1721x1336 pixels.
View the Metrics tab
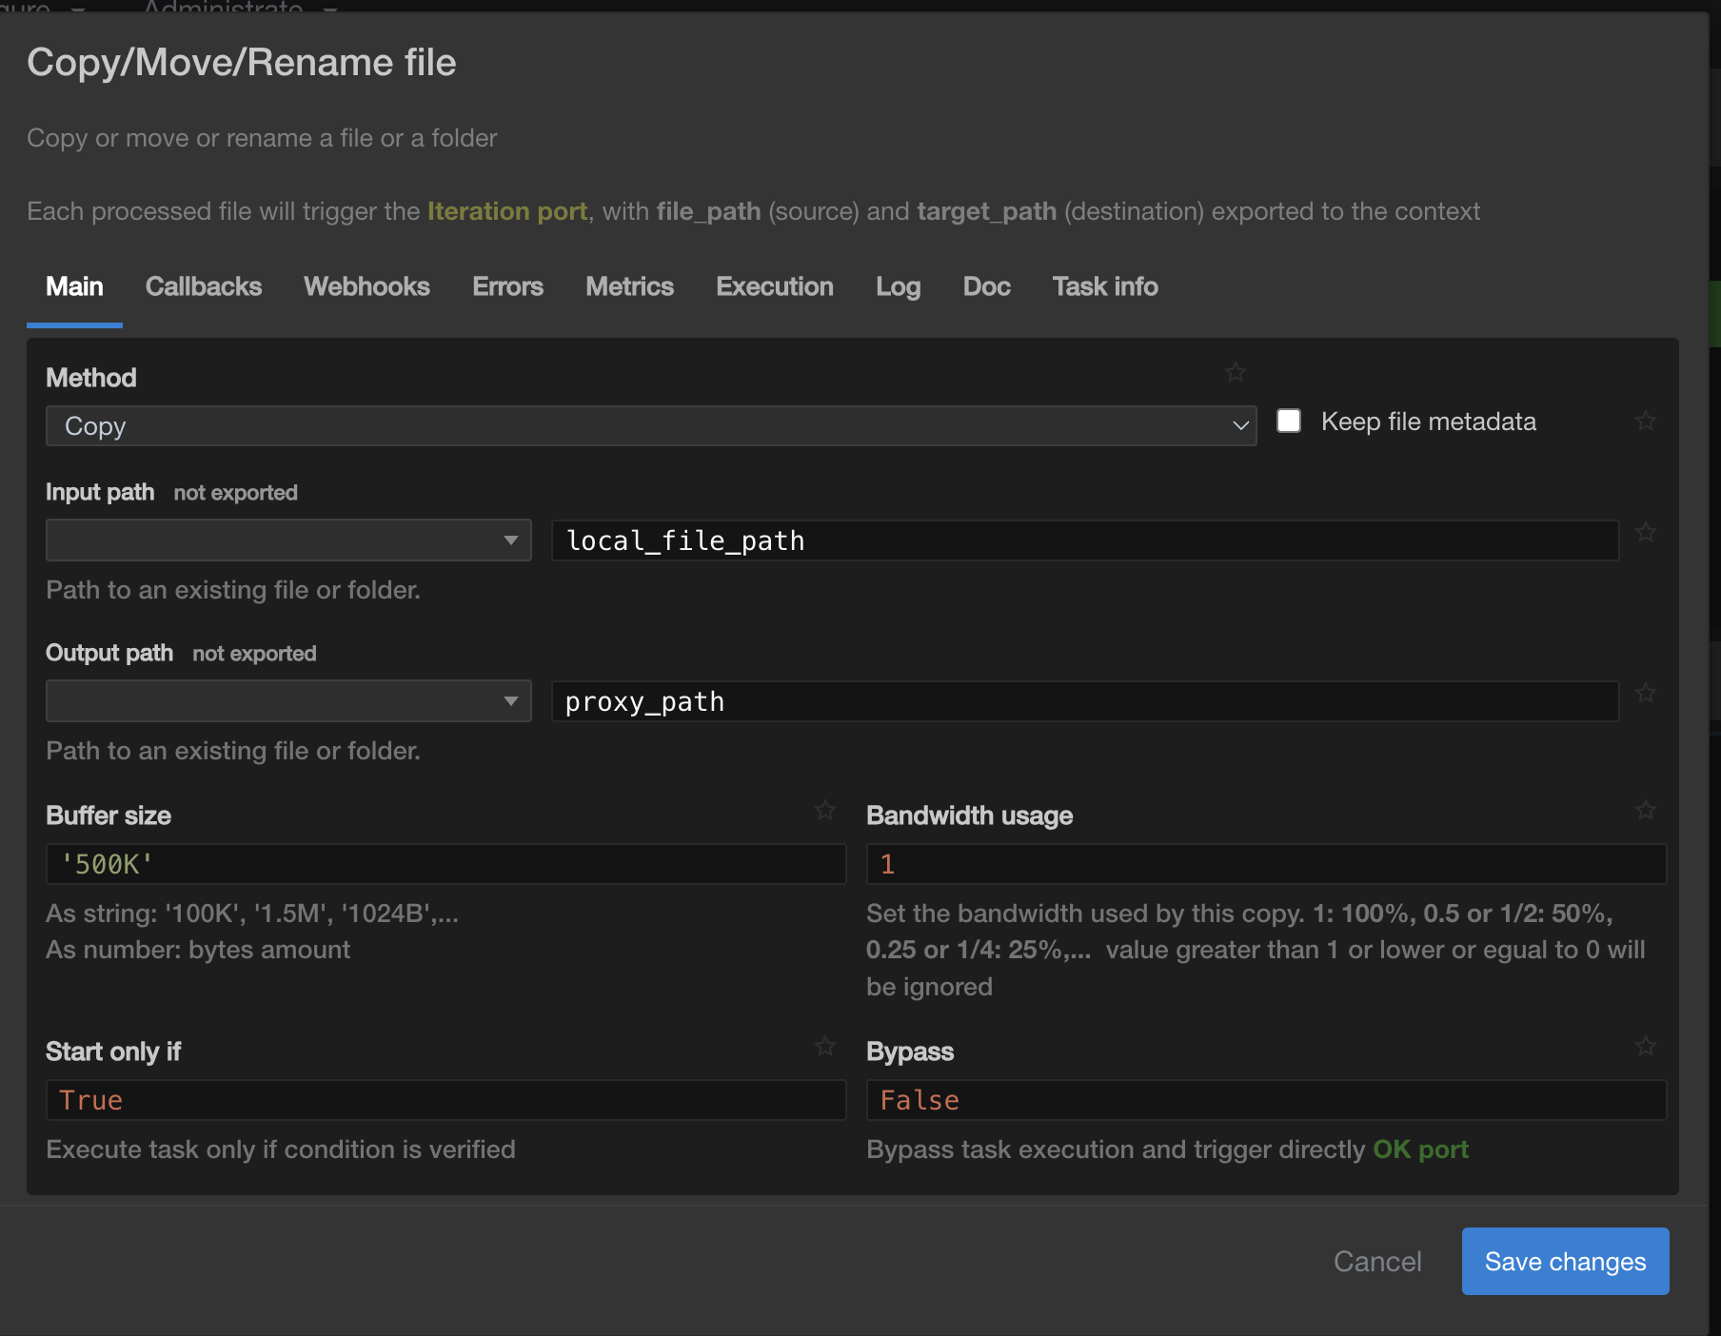pos(629,286)
